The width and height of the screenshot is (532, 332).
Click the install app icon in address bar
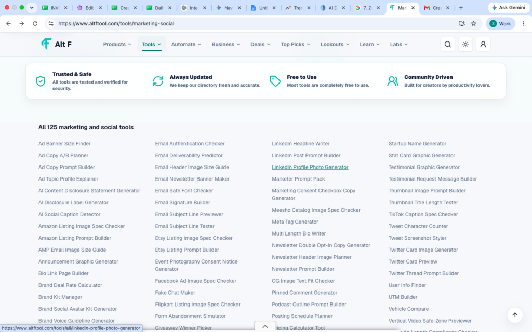click(461, 24)
